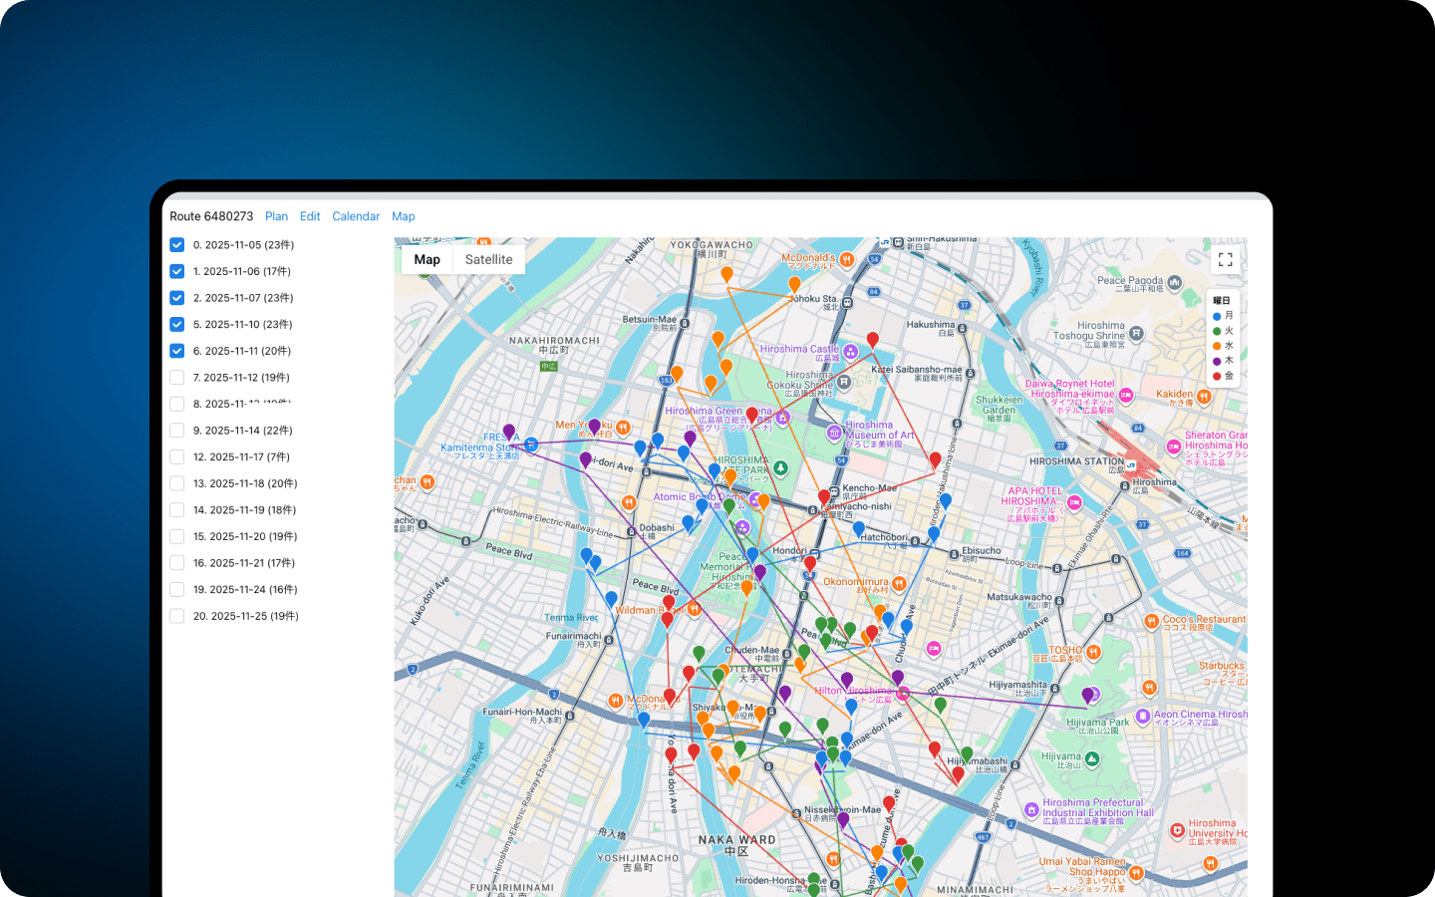
Task: Open the Plan link
Action: click(x=276, y=216)
